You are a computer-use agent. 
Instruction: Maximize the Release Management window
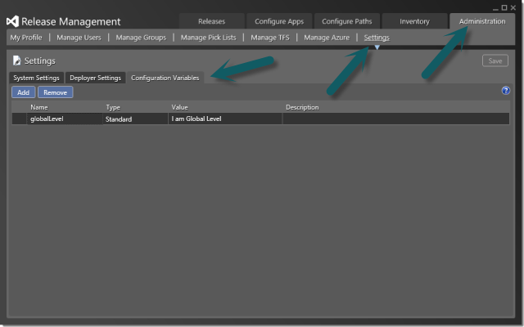[x=504, y=7]
